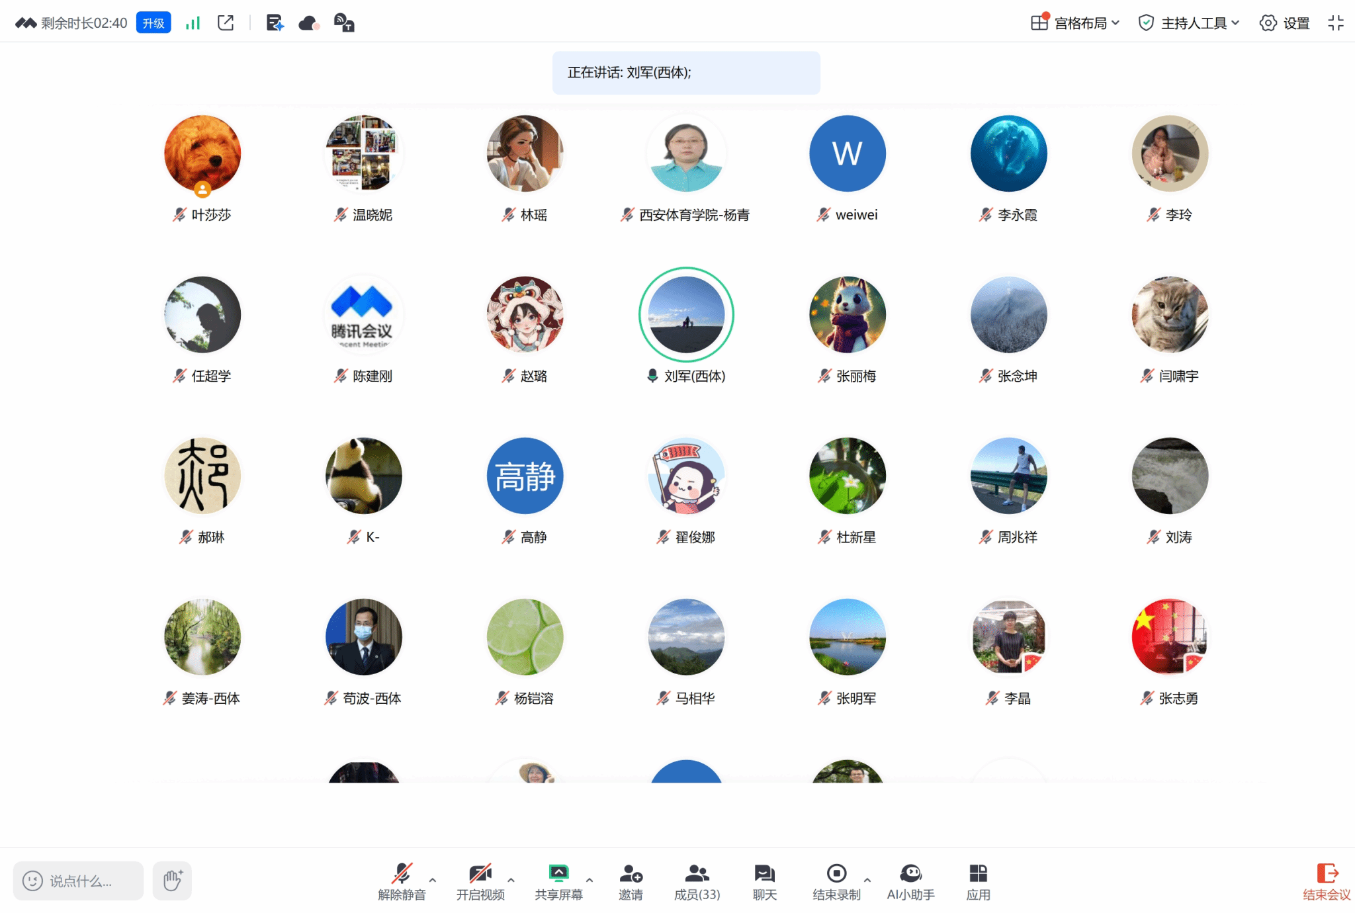The width and height of the screenshot is (1355, 913).
Task: Expand audio options arrow beside 解除静音
Action: click(x=433, y=880)
